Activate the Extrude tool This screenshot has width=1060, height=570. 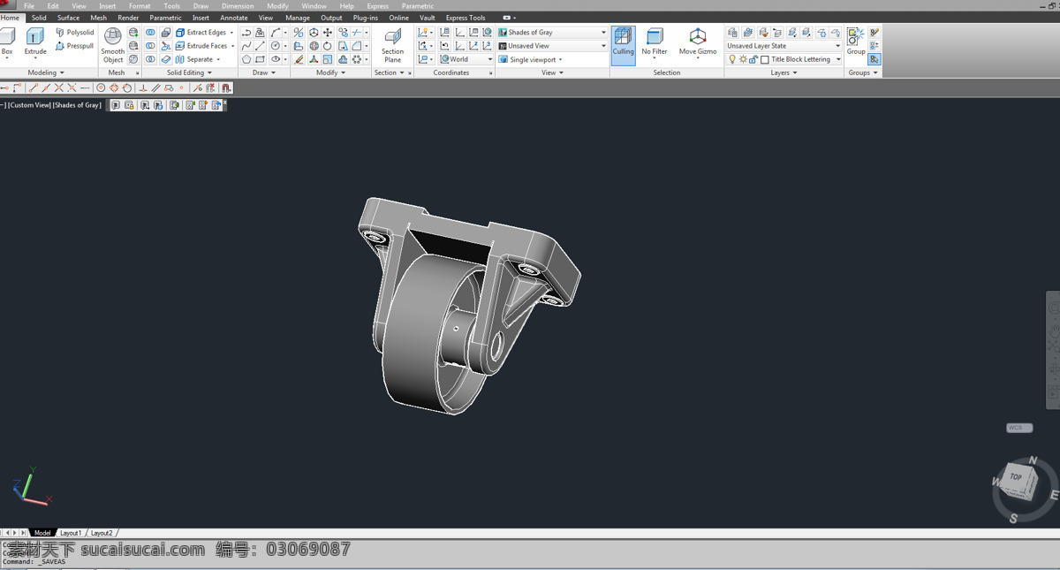pos(35,42)
